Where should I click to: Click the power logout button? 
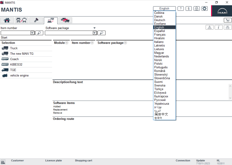[x=204, y=8]
